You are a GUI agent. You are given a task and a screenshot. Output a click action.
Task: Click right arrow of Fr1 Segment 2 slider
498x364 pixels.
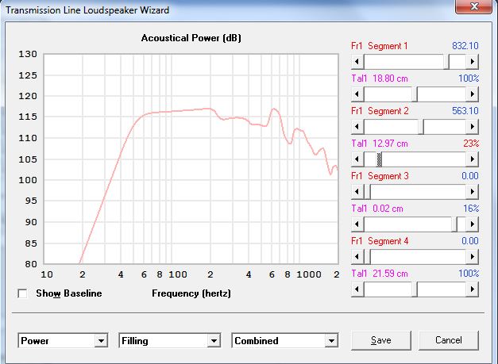point(473,127)
